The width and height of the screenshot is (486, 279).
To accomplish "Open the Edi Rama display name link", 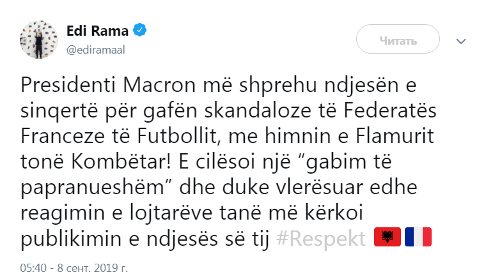I will [x=97, y=31].
